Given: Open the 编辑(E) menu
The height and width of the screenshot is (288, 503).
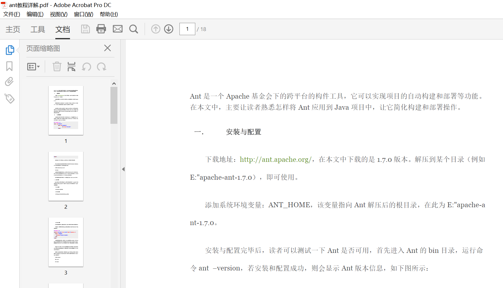Looking at the screenshot, I should click(35, 14).
